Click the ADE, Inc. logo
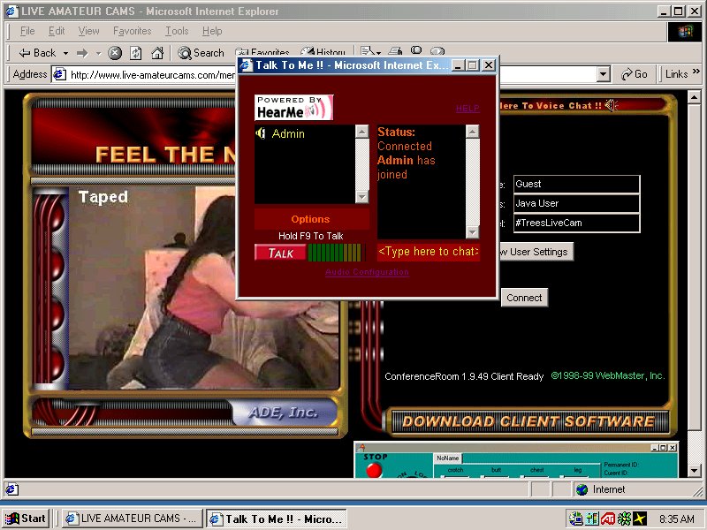707x530 pixels. [x=284, y=413]
